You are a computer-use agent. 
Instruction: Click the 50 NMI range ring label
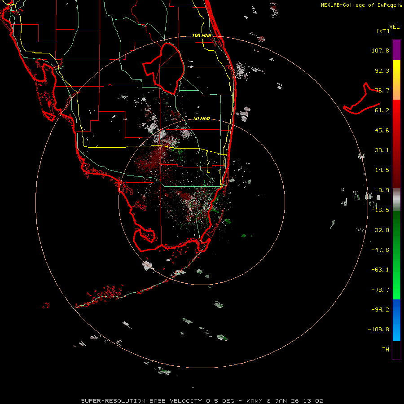click(x=202, y=119)
